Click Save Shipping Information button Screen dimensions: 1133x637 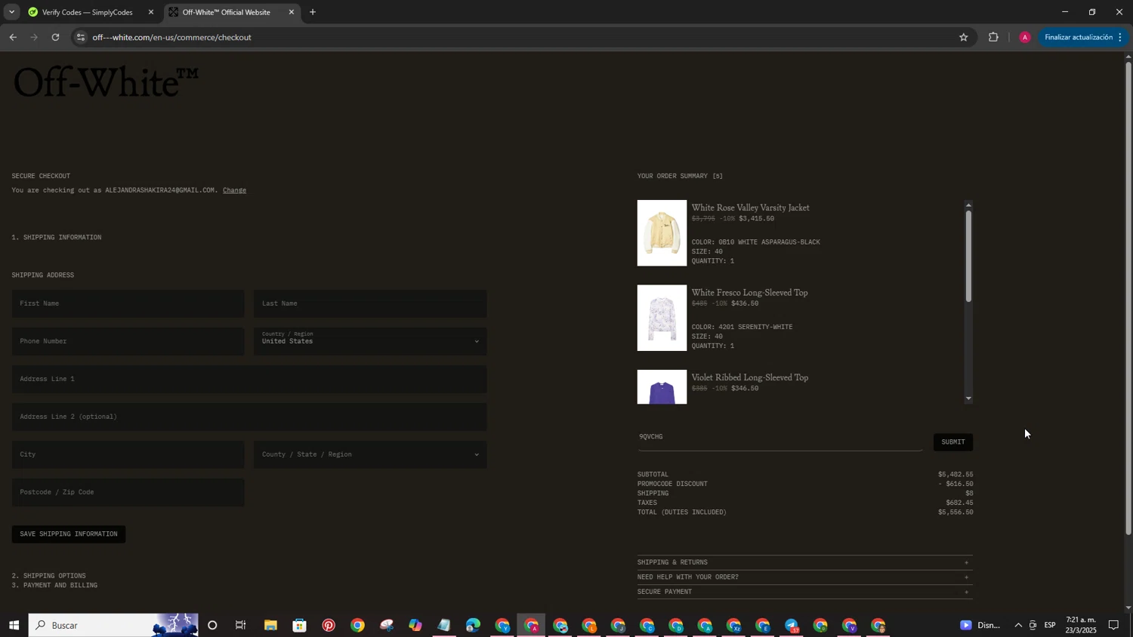point(69,534)
